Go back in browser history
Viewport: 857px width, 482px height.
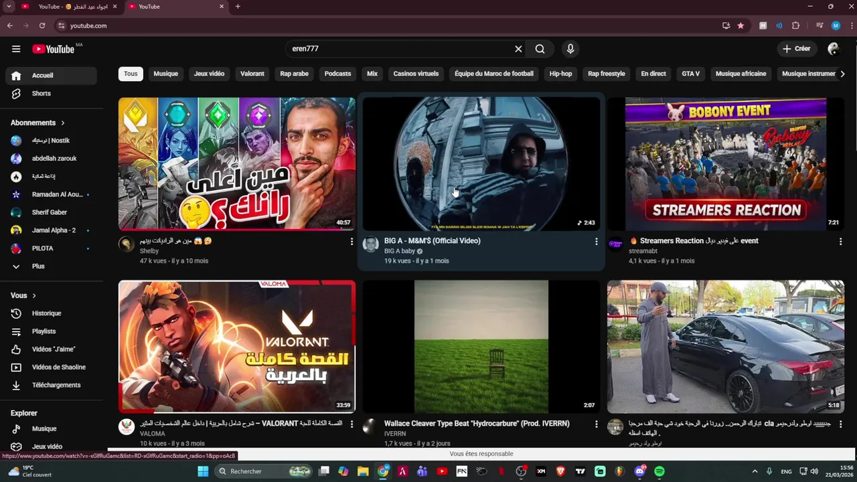[x=10, y=25]
